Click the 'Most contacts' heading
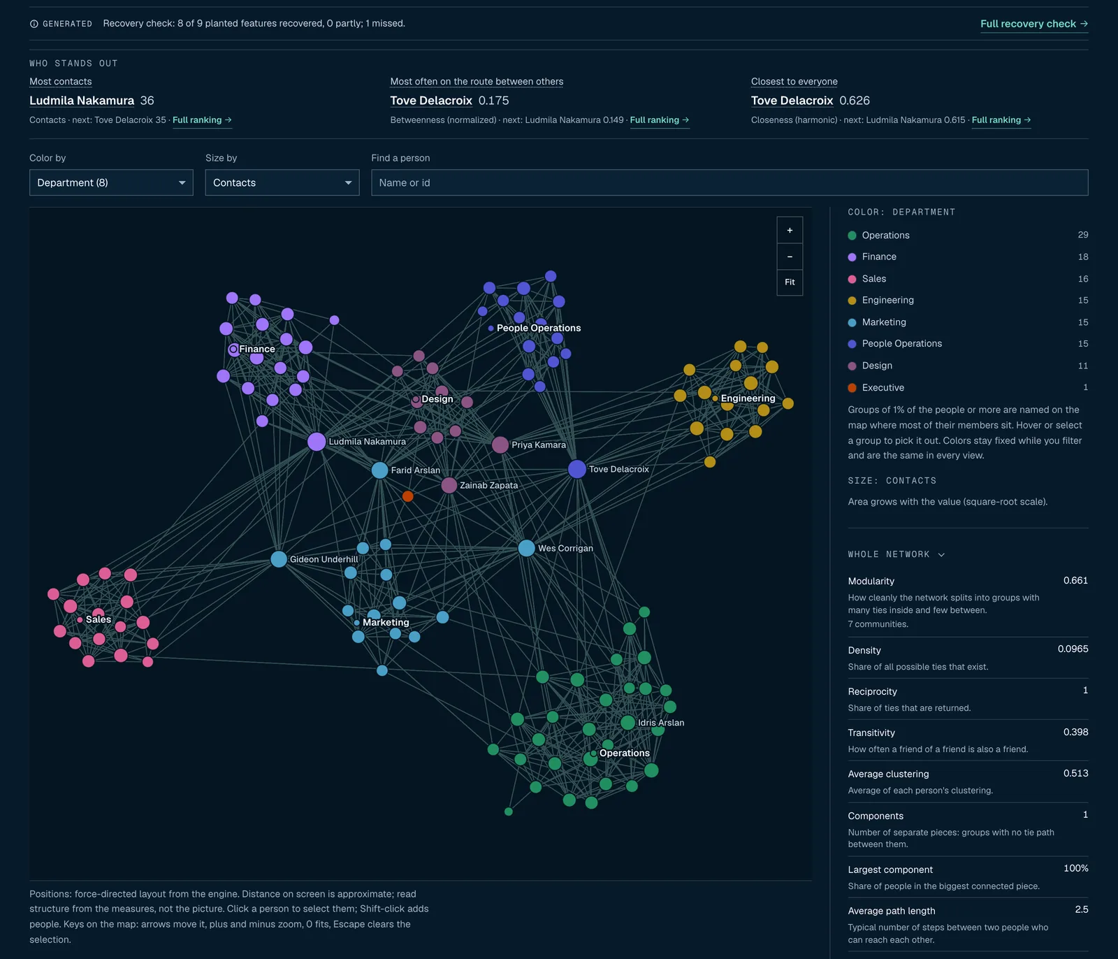The image size is (1118, 959). (x=61, y=82)
